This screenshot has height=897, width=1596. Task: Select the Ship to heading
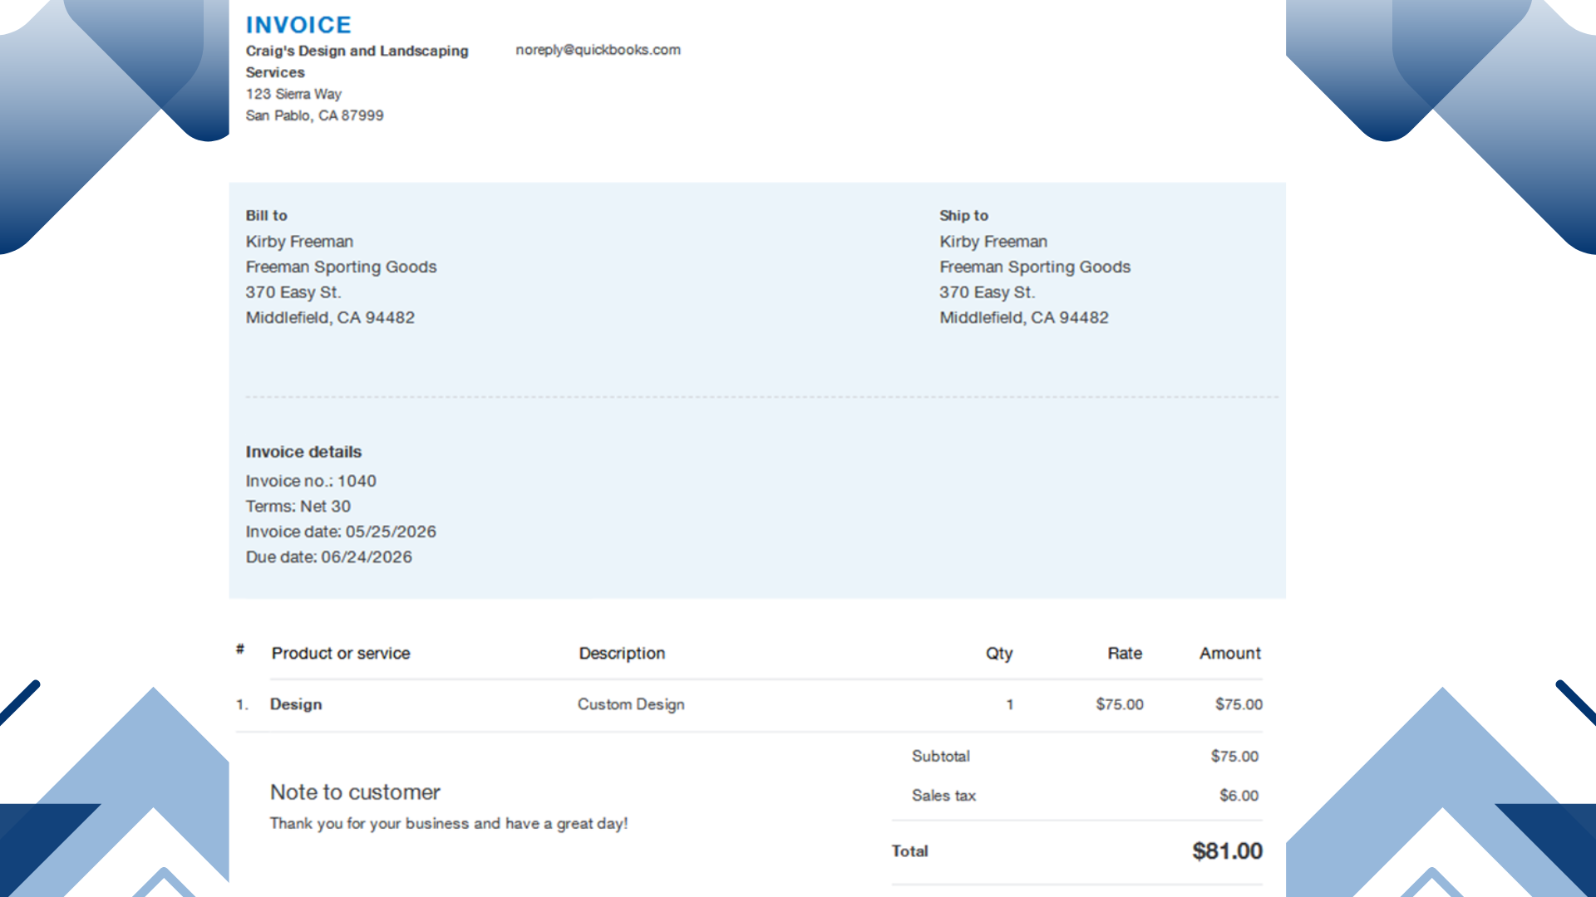point(963,215)
